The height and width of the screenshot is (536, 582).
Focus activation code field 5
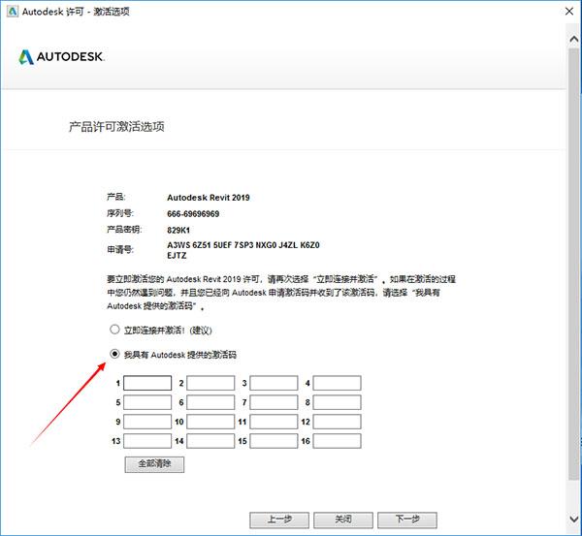147,402
